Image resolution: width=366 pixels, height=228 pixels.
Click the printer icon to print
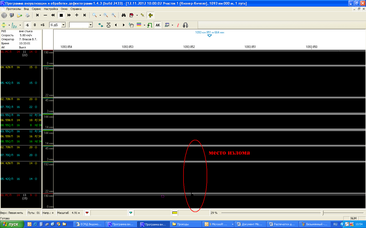27,15
